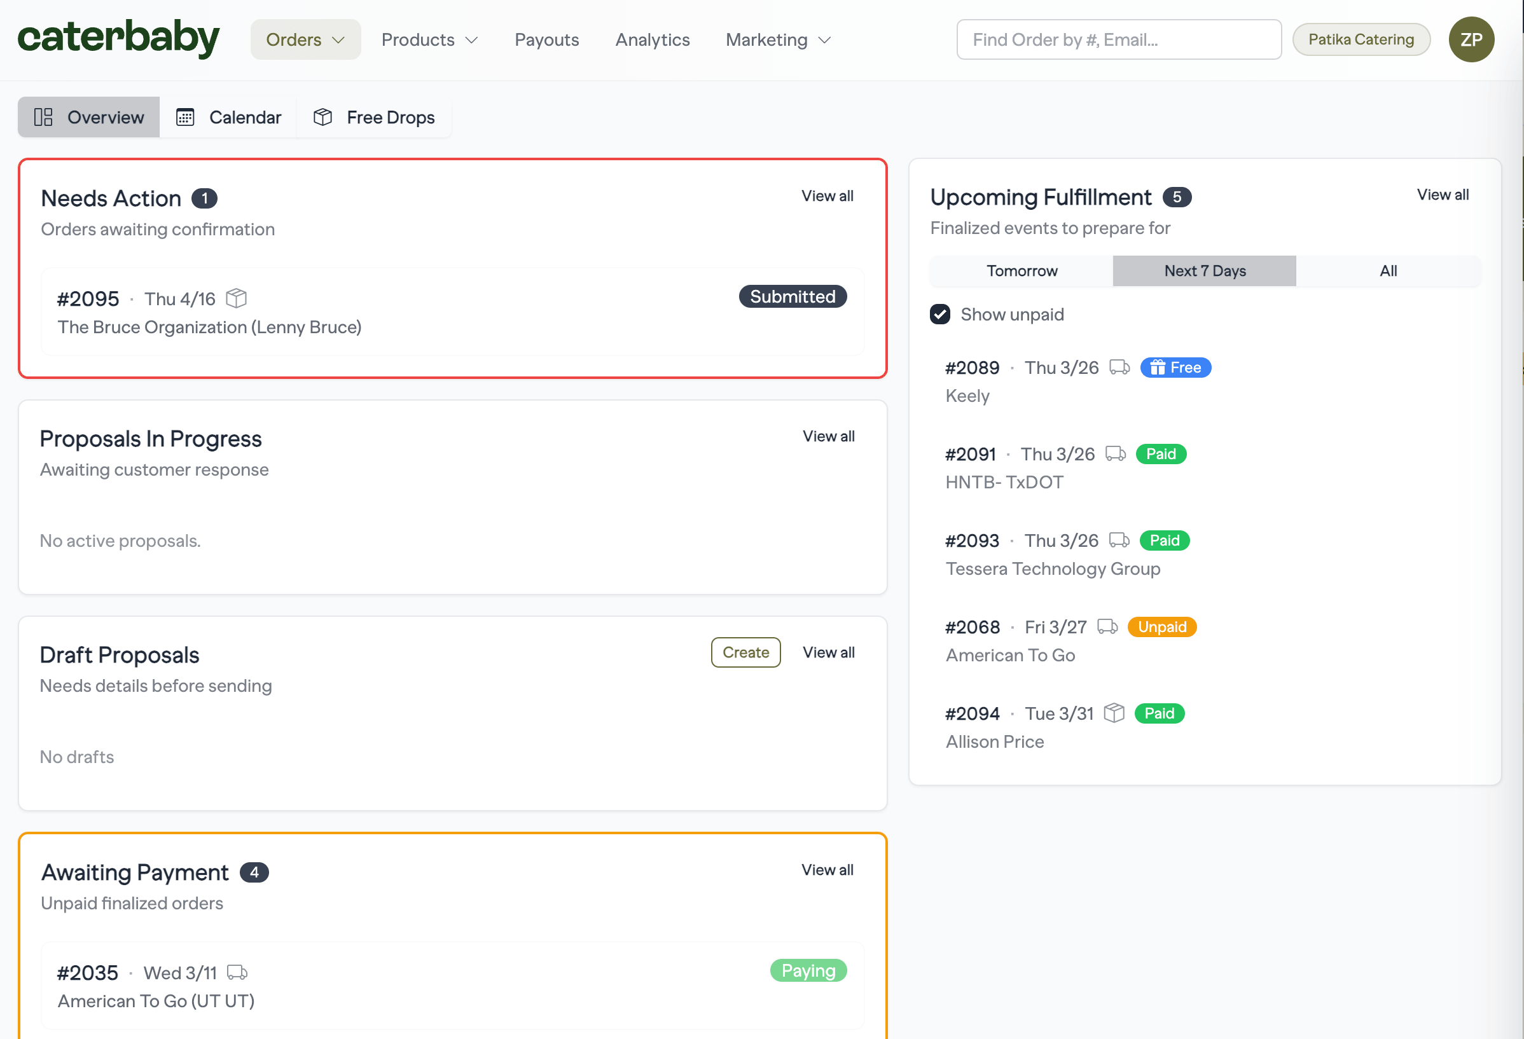Switch to the Analytics menu item
Viewport: 1524px width, 1039px height.
click(x=652, y=39)
